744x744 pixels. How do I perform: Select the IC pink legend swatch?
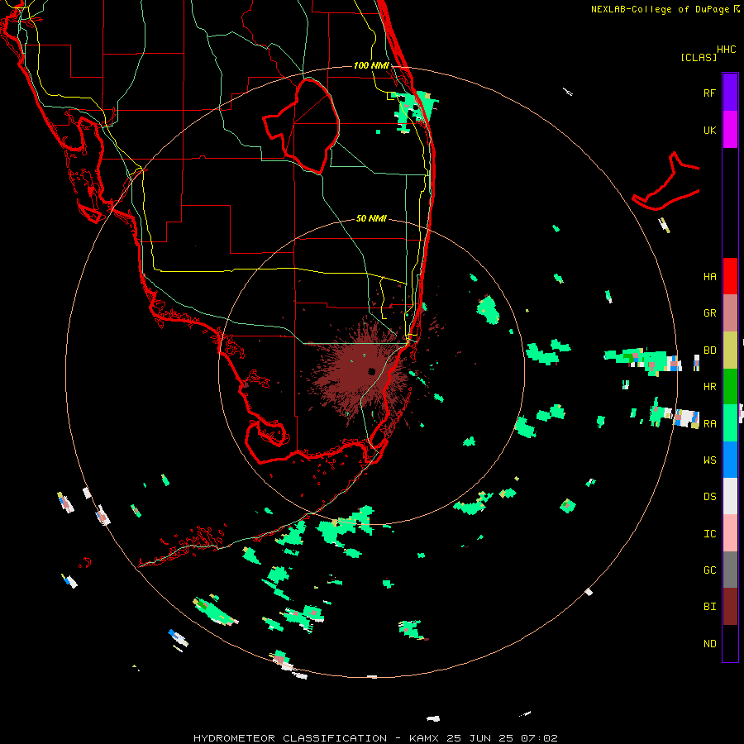(x=730, y=533)
